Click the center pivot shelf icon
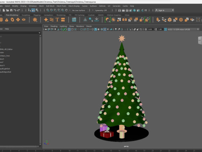Viewport: 202px width, 152px height. point(85,20)
